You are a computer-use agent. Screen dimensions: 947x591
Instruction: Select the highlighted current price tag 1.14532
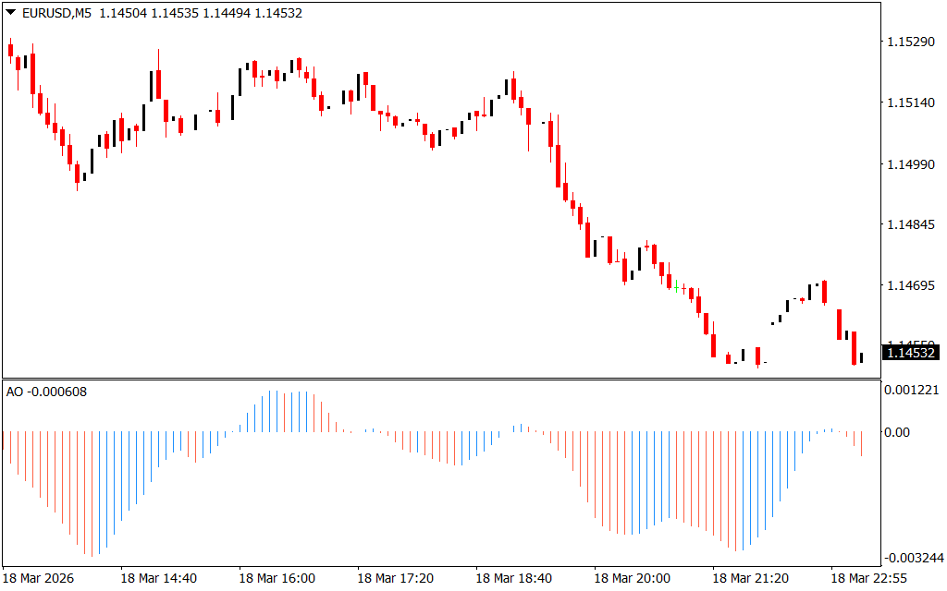(x=911, y=352)
